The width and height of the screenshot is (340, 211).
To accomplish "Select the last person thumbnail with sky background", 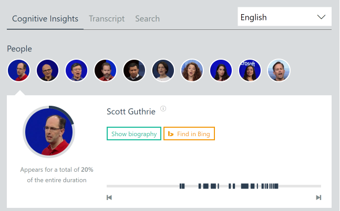I will pos(279,70).
